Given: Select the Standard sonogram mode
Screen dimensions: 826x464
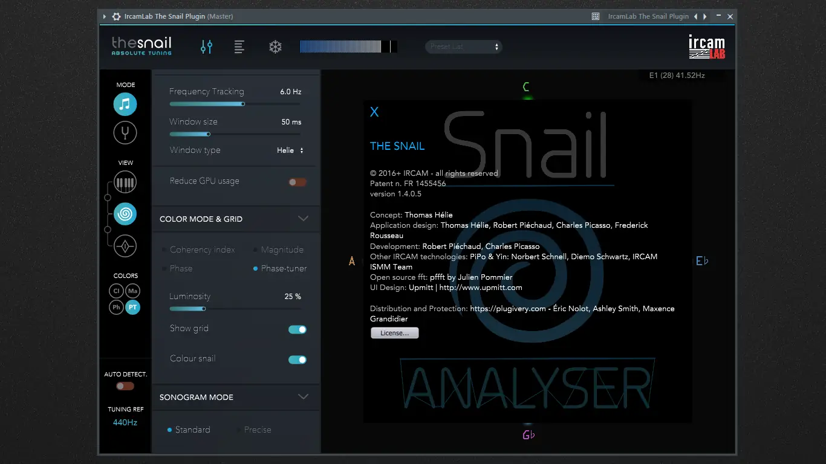Looking at the screenshot, I should coord(189,430).
